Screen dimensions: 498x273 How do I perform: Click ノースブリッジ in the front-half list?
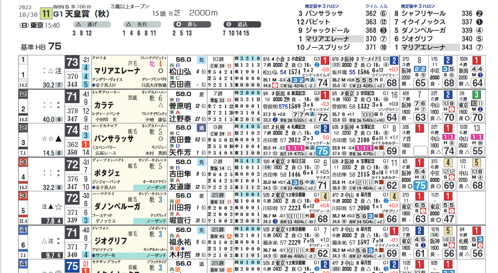click(x=327, y=47)
